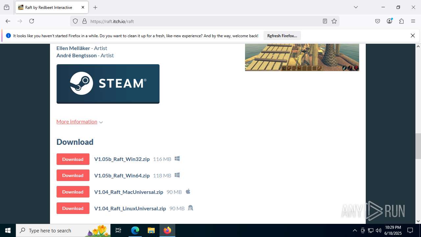Click the URL address field

pos(204,21)
